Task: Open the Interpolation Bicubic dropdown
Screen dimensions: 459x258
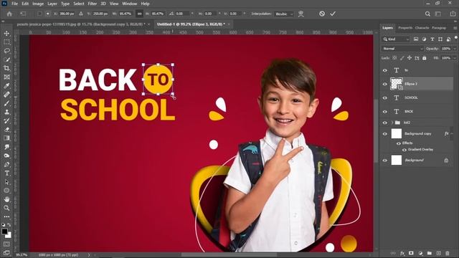Action: point(284,14)
